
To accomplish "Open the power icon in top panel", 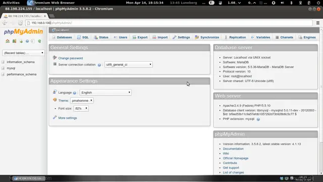I will (x=318, y=3).
